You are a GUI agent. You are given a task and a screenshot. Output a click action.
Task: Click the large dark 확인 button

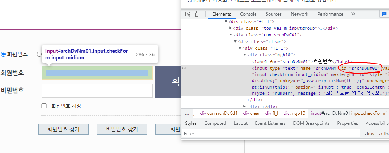click(x=168, y=82)
